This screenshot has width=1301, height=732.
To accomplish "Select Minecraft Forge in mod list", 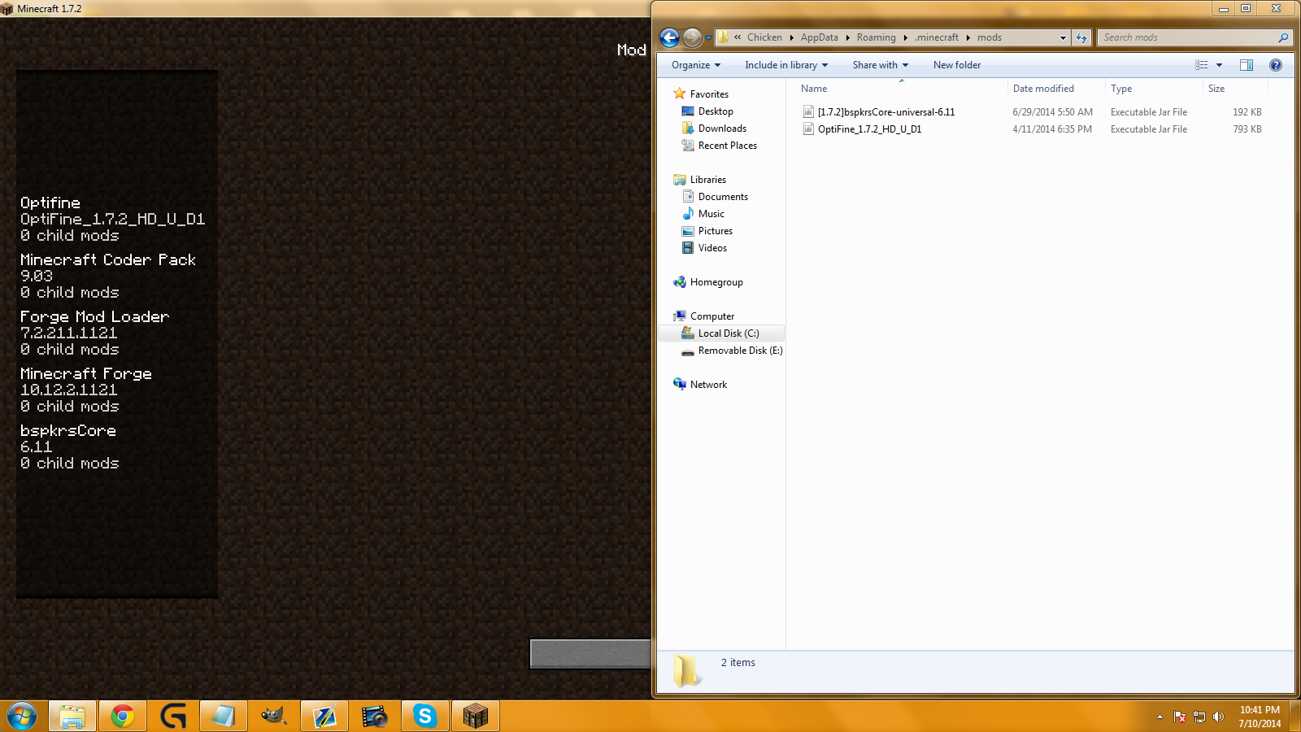I will pyautogui.click(x=116, y=390).
